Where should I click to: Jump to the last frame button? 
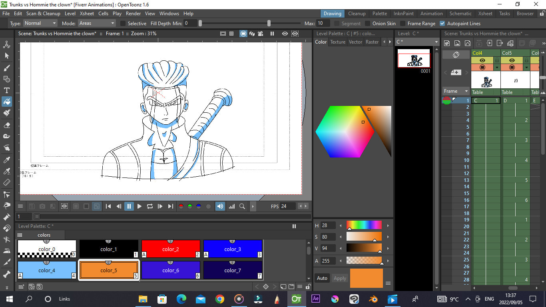[x=170, y=206]
